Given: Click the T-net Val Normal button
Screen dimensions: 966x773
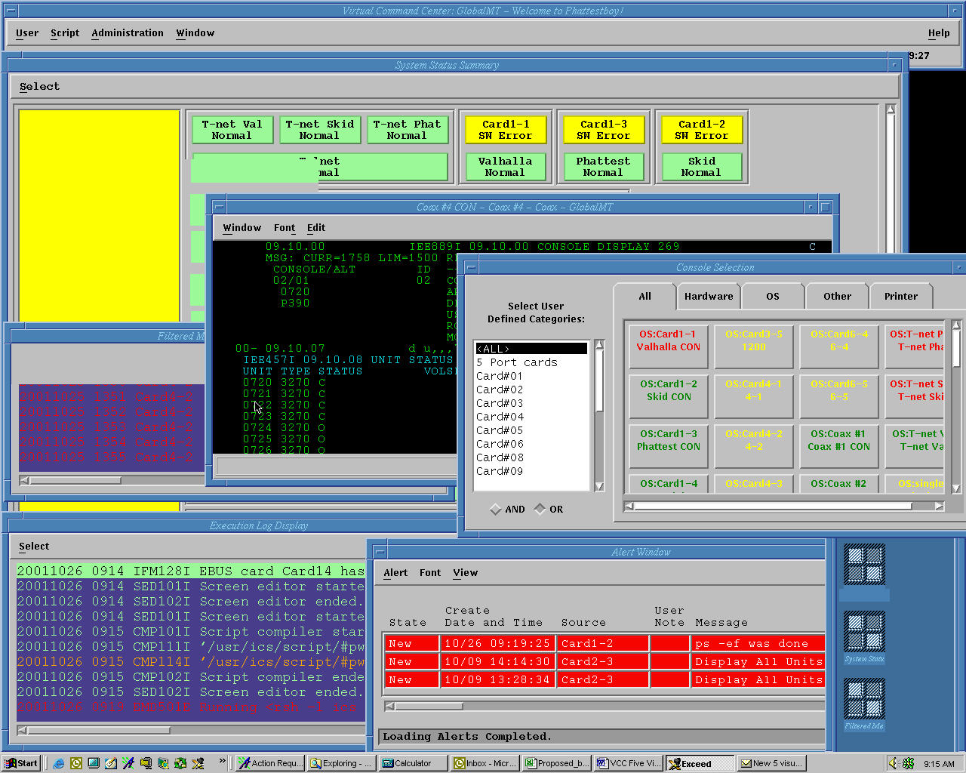Looking at the screenshot, I should pyautogui.click(x=232, y=130).
